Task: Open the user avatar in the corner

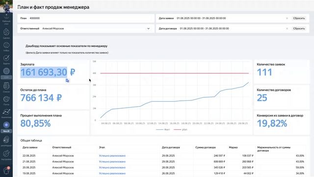Action: click(6, 6)
